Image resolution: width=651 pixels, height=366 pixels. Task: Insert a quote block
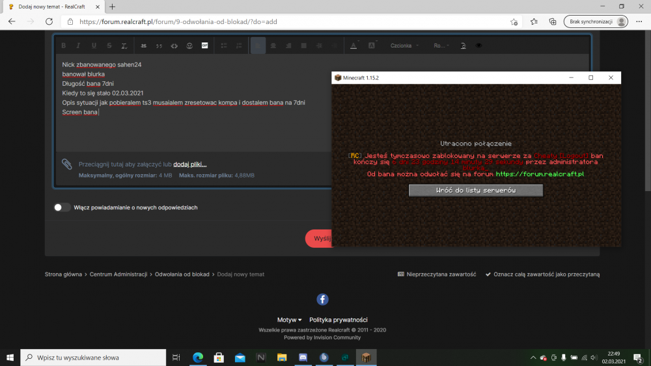[x=159, y=46]
